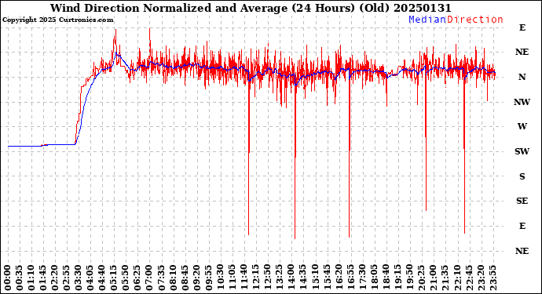Click the 23:20 time label
The height and width of the screenshot is (294, 542).
click(481, 278)
